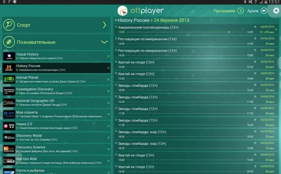Image resolution: width=281 pixels, height=174 pixels.
Task: Open Звезды ломбарда 17:30 program
Action: (196, 122)
